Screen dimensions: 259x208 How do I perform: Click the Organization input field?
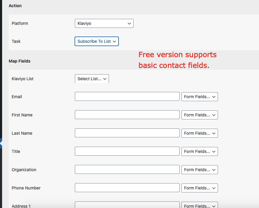pos(127,169)
